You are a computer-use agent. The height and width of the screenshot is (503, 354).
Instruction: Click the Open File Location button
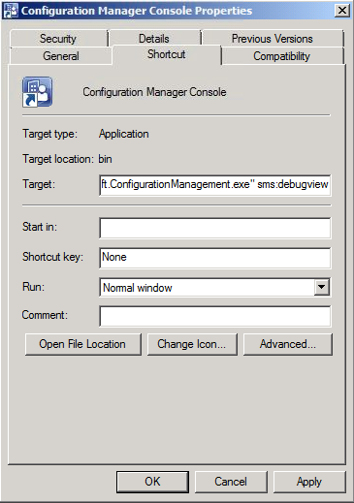click(x=83, y=344)
